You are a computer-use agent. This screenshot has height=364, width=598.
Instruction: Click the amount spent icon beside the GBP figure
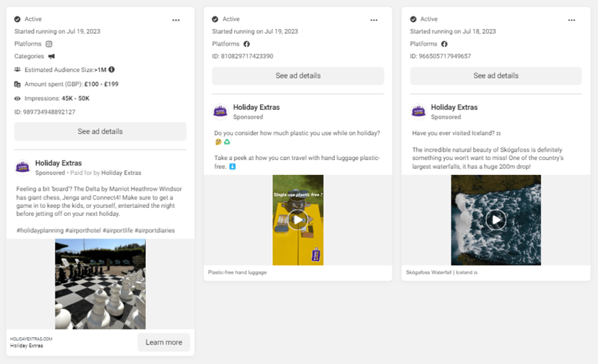(x=17, y=84)
